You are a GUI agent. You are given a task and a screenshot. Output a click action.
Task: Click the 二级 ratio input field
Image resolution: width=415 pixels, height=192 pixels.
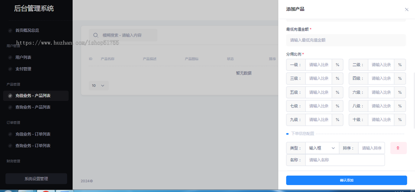(381, 65)
